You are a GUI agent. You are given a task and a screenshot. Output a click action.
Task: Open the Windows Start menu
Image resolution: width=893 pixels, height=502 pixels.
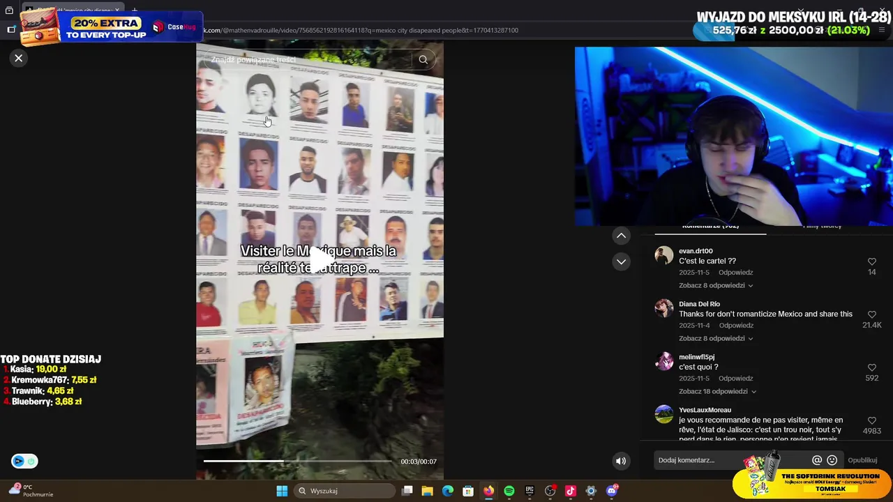click(282, 491)
